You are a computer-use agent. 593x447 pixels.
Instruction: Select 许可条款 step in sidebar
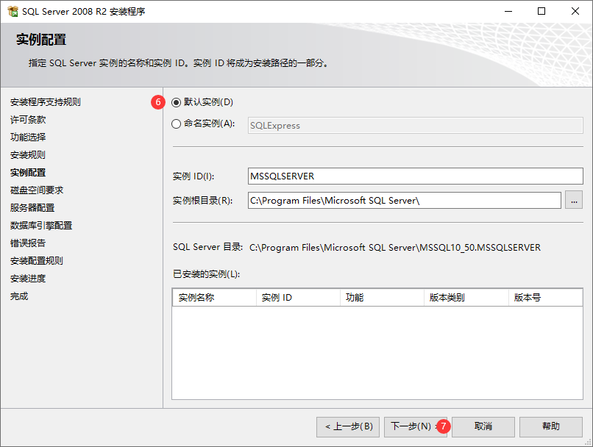(28, 120)
